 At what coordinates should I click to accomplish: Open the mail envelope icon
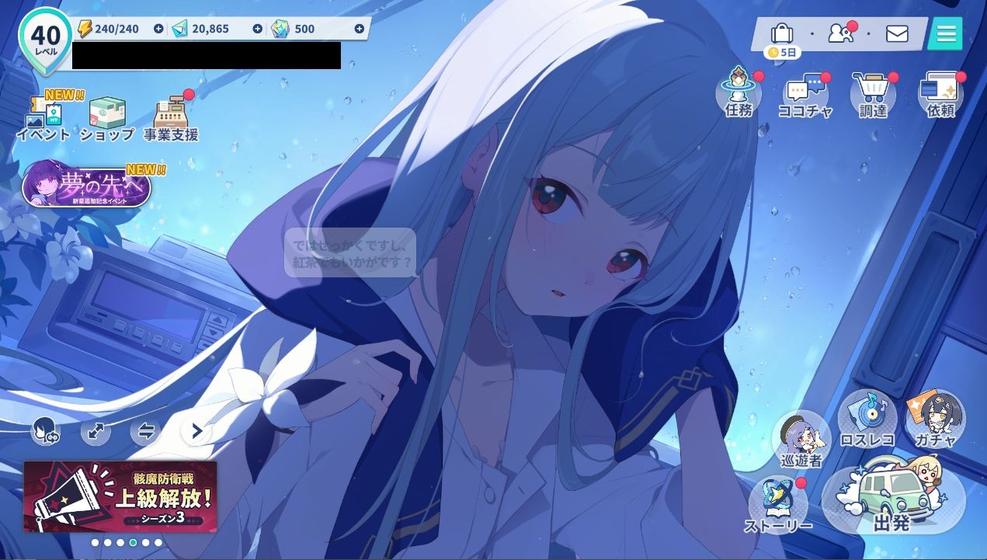(897, 33)
